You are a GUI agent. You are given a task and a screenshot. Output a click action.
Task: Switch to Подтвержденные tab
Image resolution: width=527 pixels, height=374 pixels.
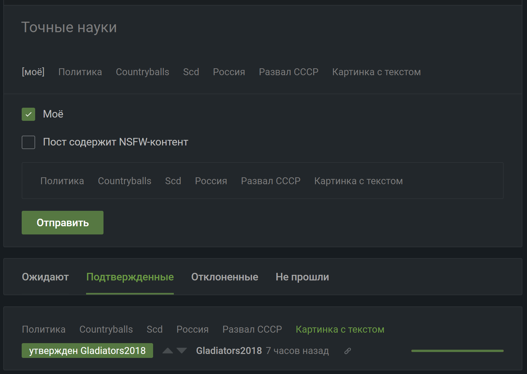coord(130,277)
